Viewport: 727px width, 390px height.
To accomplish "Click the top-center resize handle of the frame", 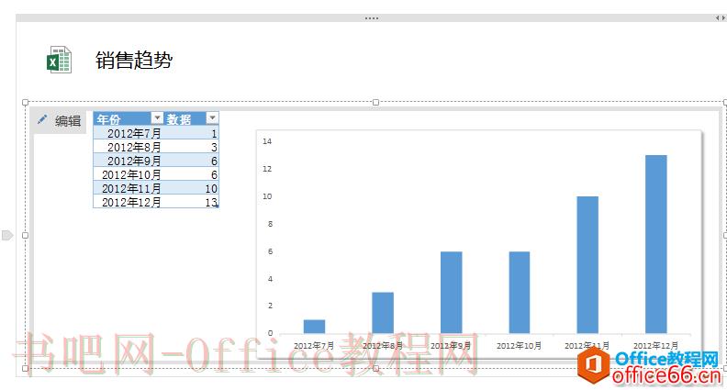I will [x=376, y=102].
